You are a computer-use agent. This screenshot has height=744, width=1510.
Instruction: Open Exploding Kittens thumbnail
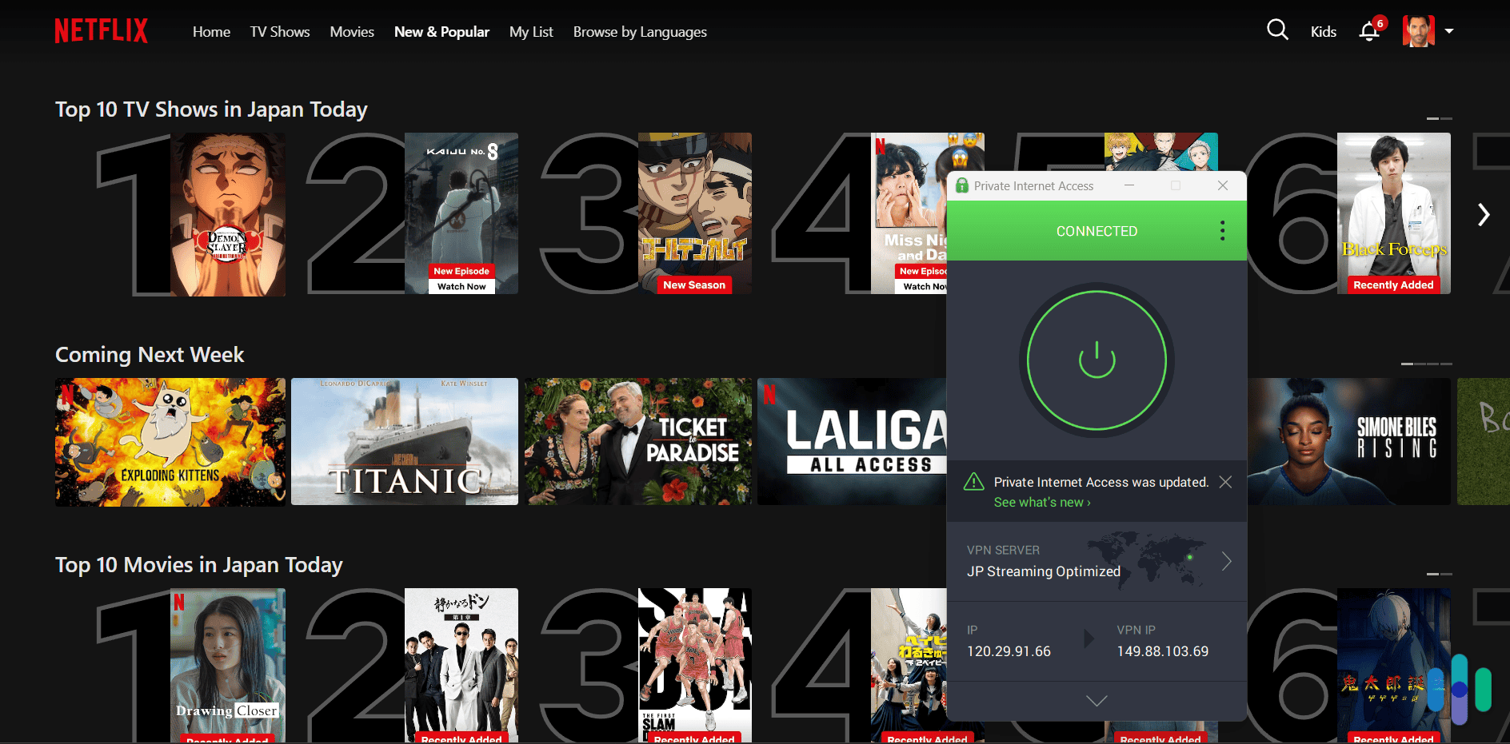(x=170, y=442)
